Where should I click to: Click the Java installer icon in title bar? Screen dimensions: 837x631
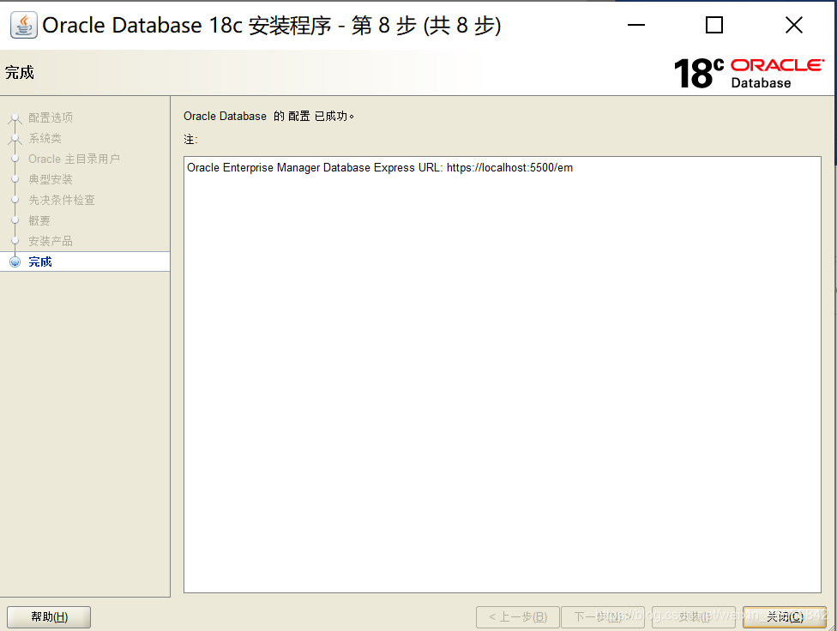pyautogui.click(x=24, y=25)
